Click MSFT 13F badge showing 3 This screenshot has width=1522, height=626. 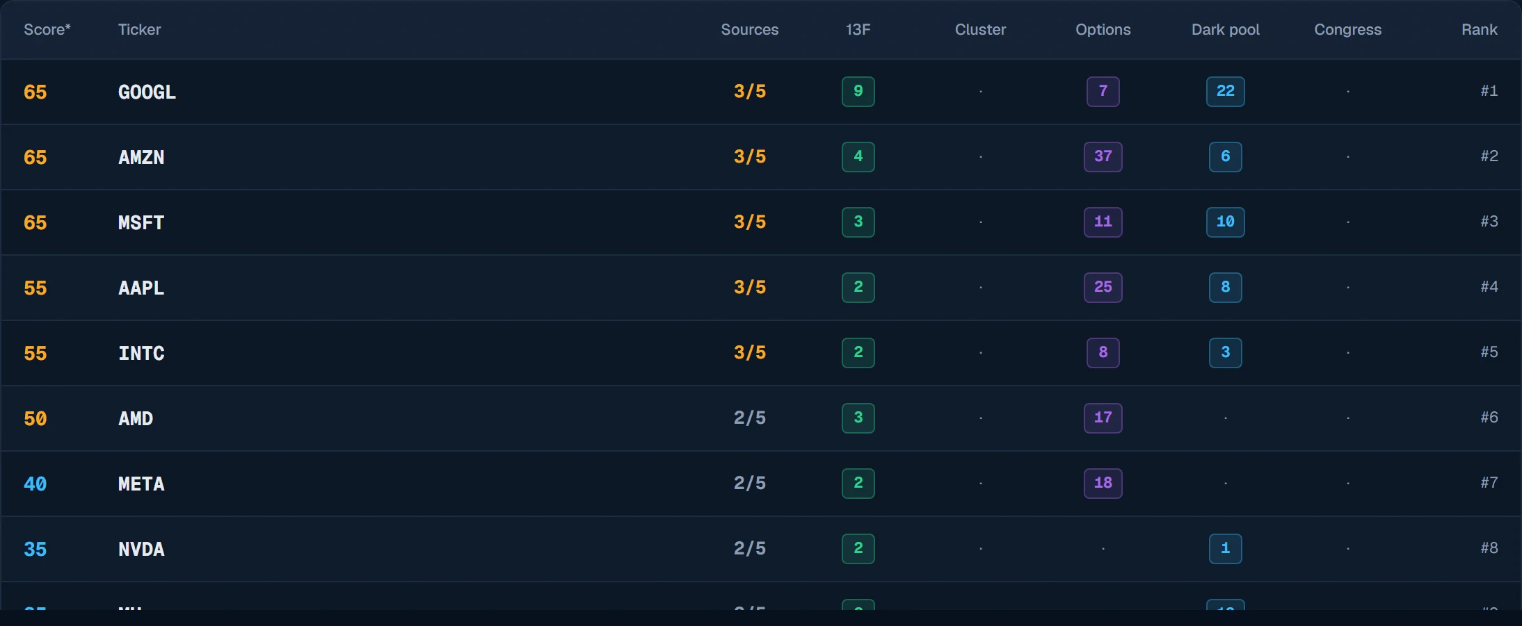point(858,222)
